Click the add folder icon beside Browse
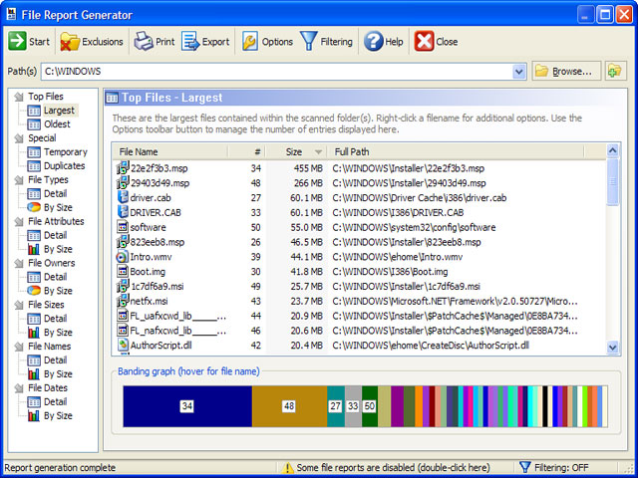Screen dimensions: 638x478 coord(615,71)
